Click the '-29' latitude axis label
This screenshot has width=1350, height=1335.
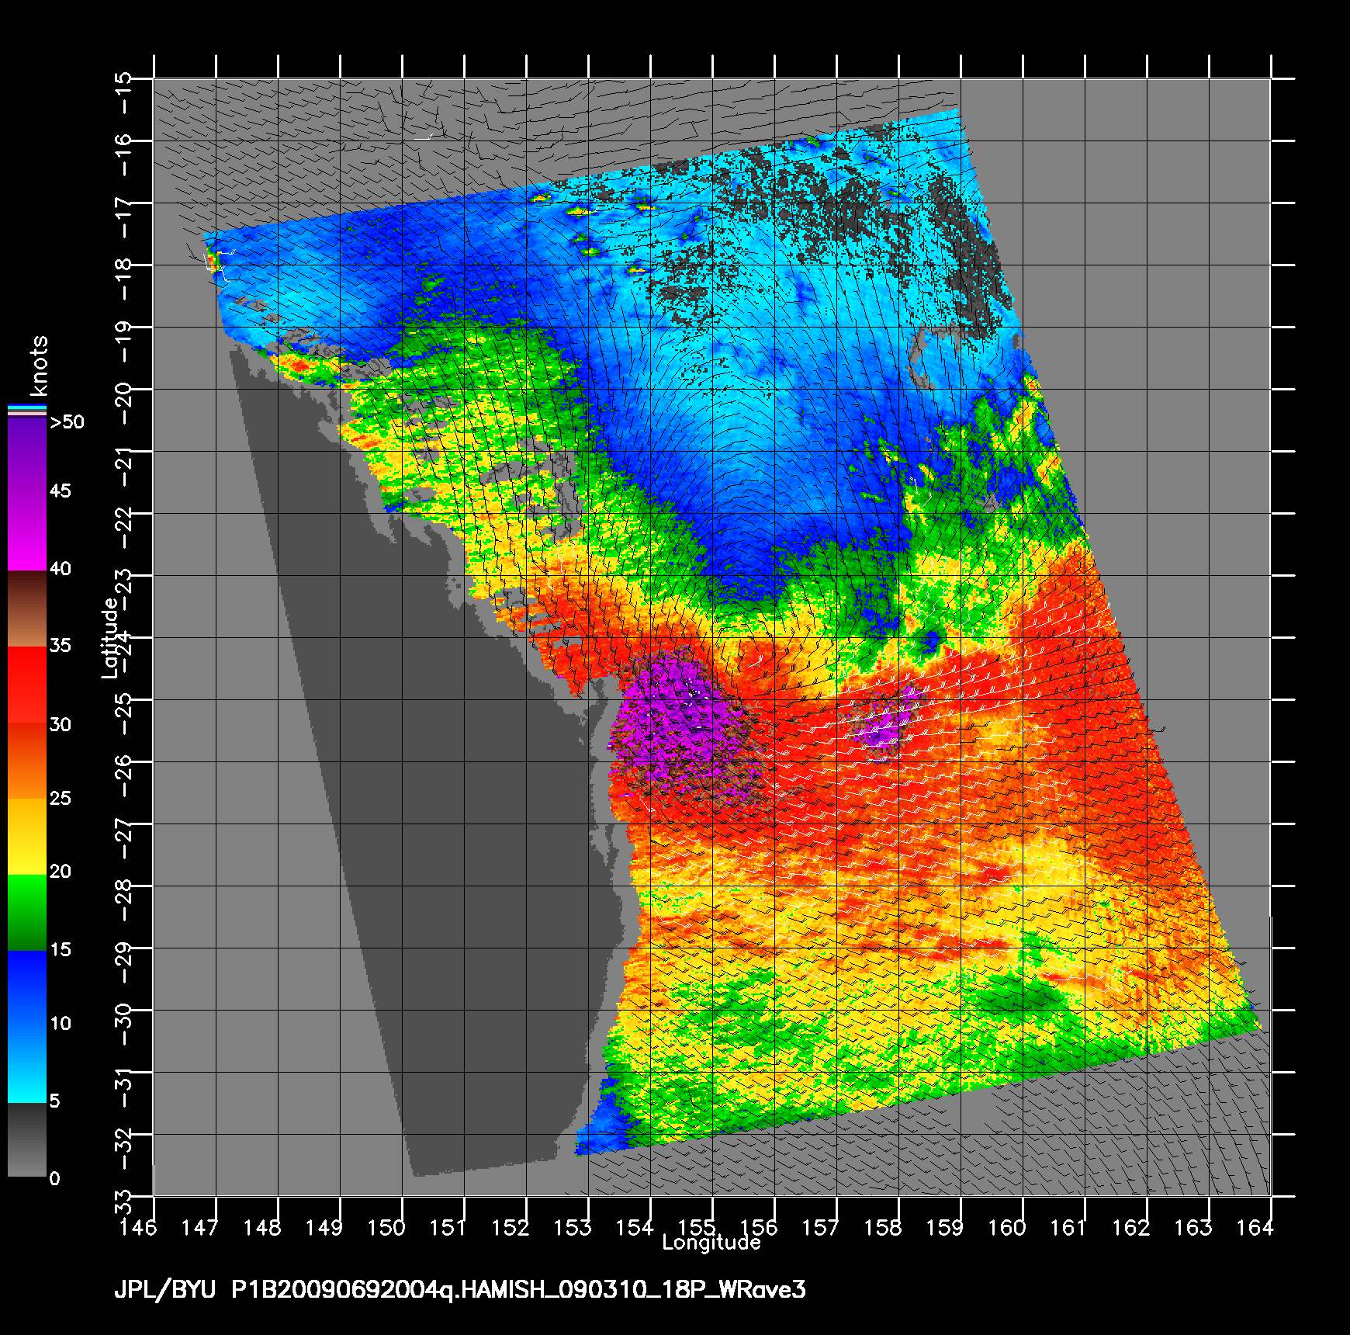point(124,962)
